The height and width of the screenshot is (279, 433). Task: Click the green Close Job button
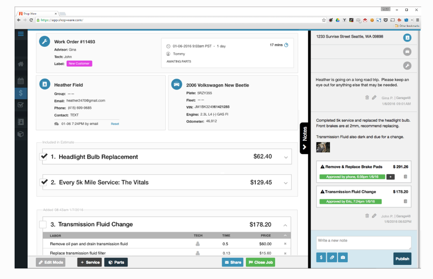coord(260,262)
